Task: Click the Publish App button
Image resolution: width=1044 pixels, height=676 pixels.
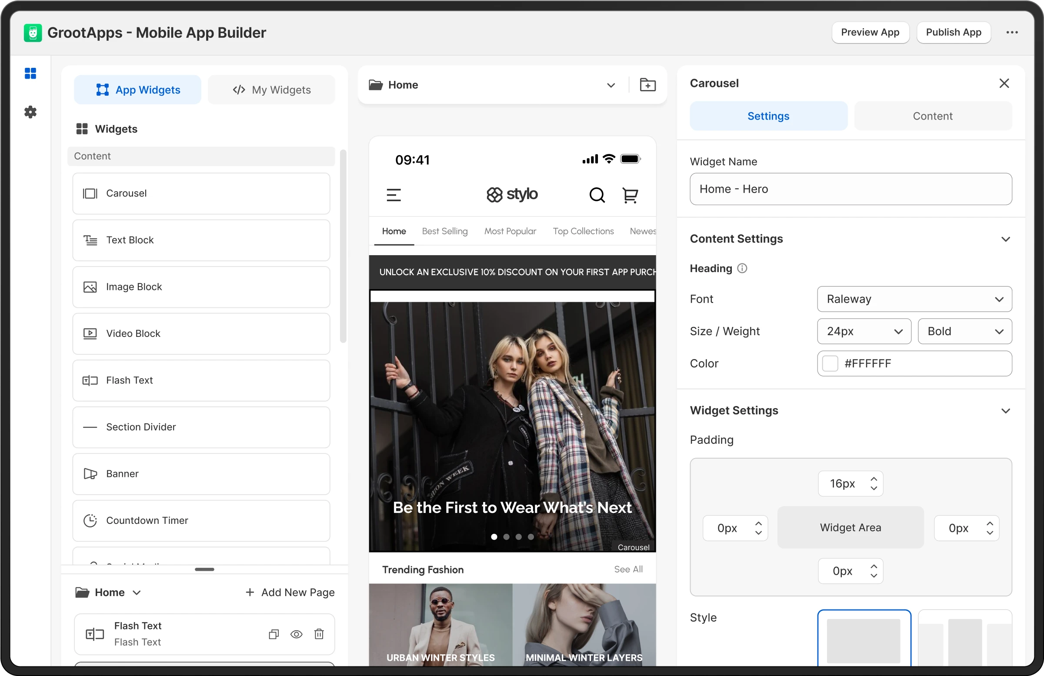Action: tap(953, 33)
